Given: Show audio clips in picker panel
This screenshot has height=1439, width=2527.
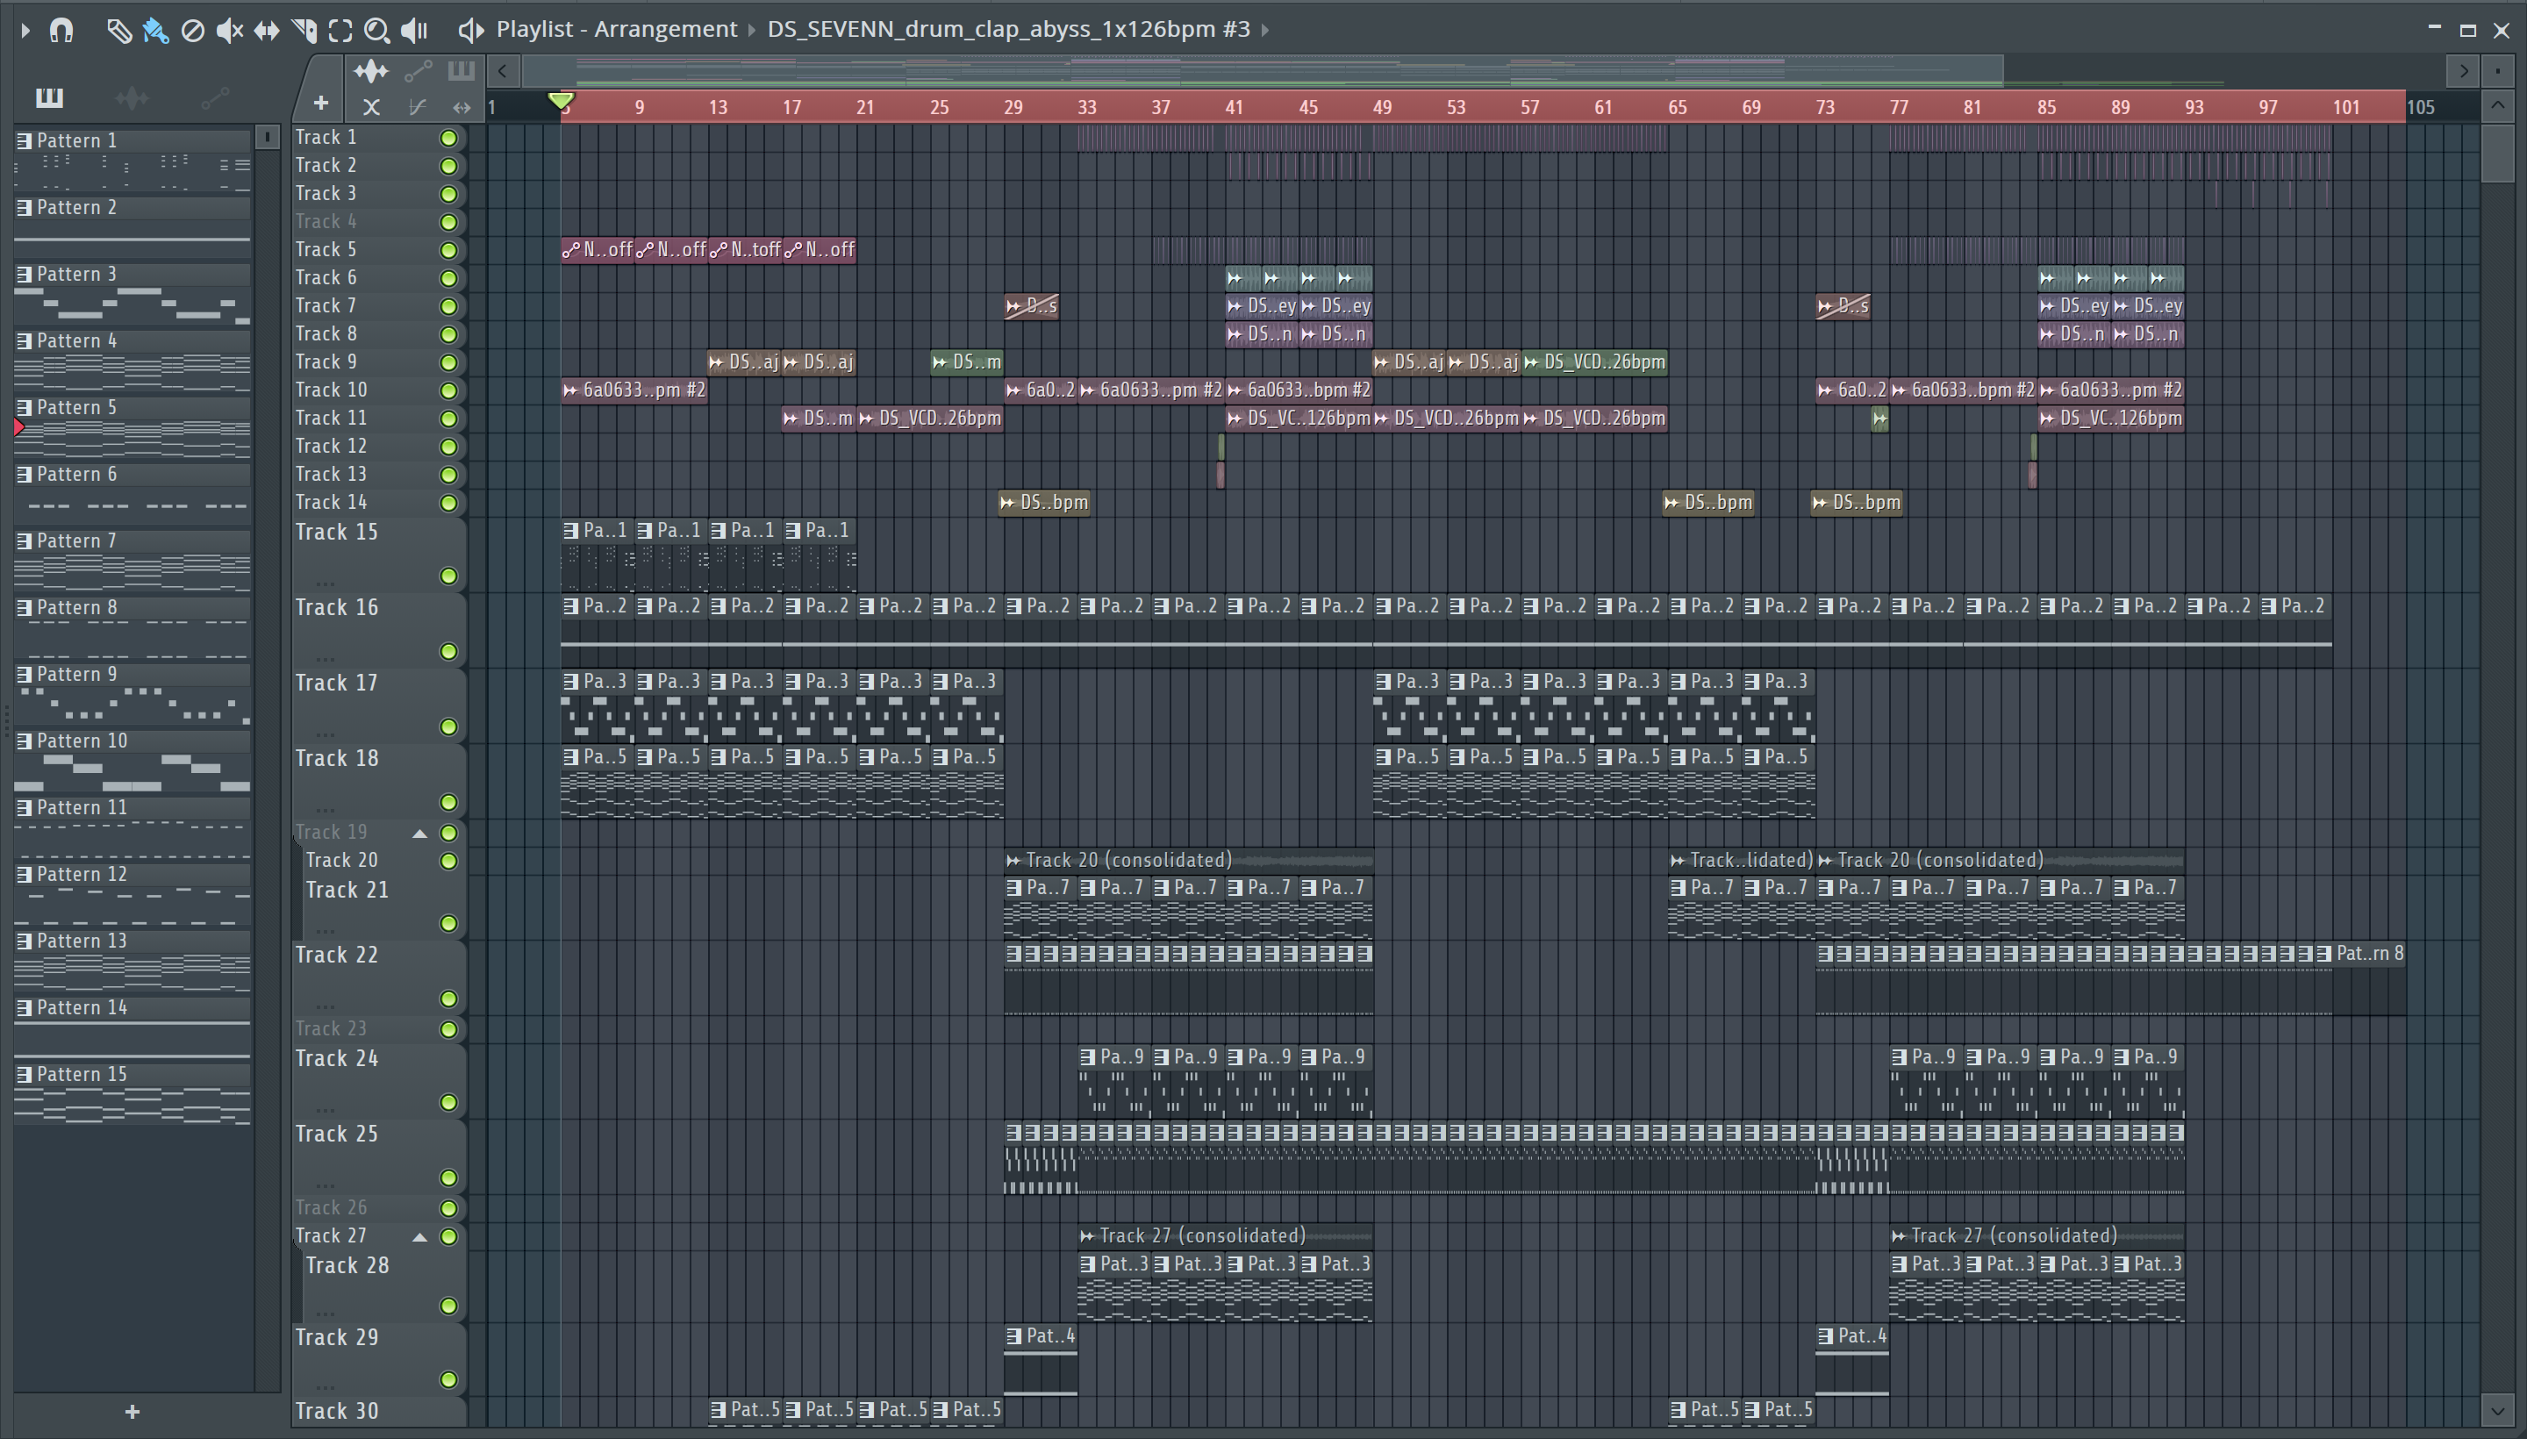Looking at the screenshot, I should pos(132,98).
